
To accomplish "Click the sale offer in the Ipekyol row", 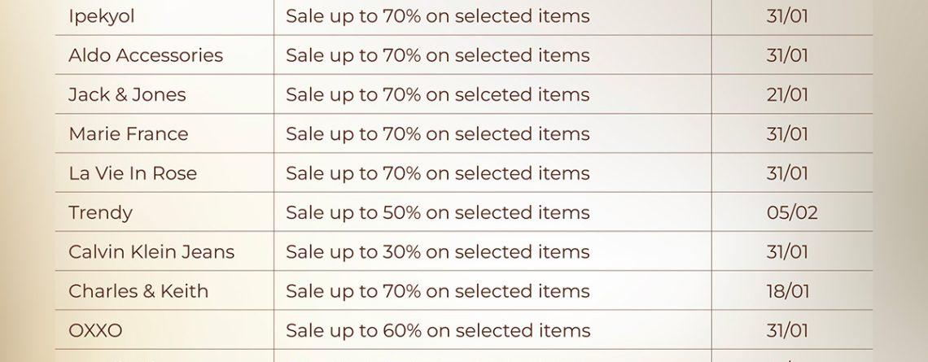I will [437, 16].
